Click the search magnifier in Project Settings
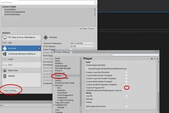Screen dimensions: 169x113 (x=113, y=55)
